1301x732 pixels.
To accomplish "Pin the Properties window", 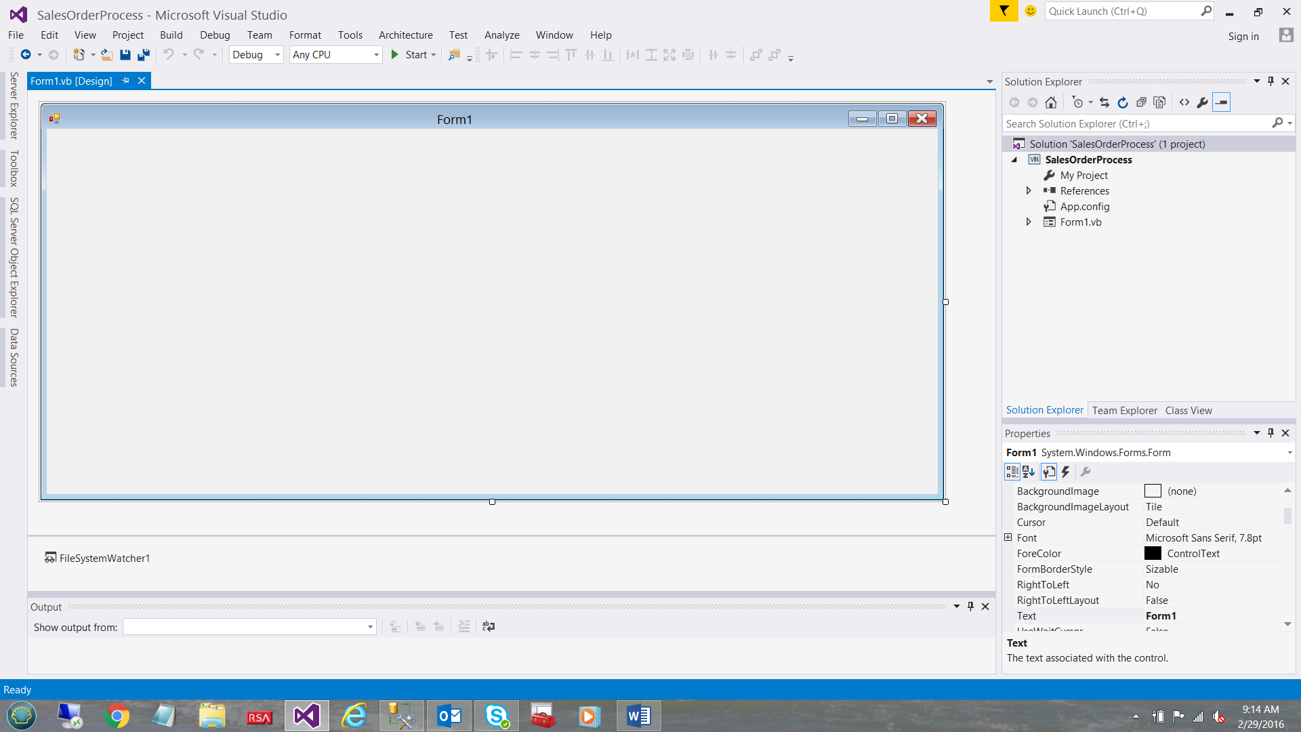I will 1271,433.
